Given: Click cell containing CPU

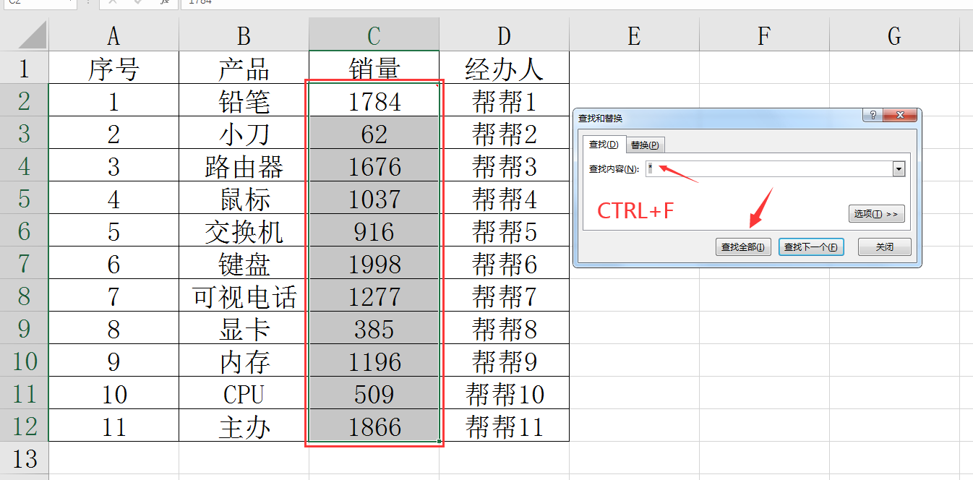Looking at the screenshot, I should click(244, 393).
